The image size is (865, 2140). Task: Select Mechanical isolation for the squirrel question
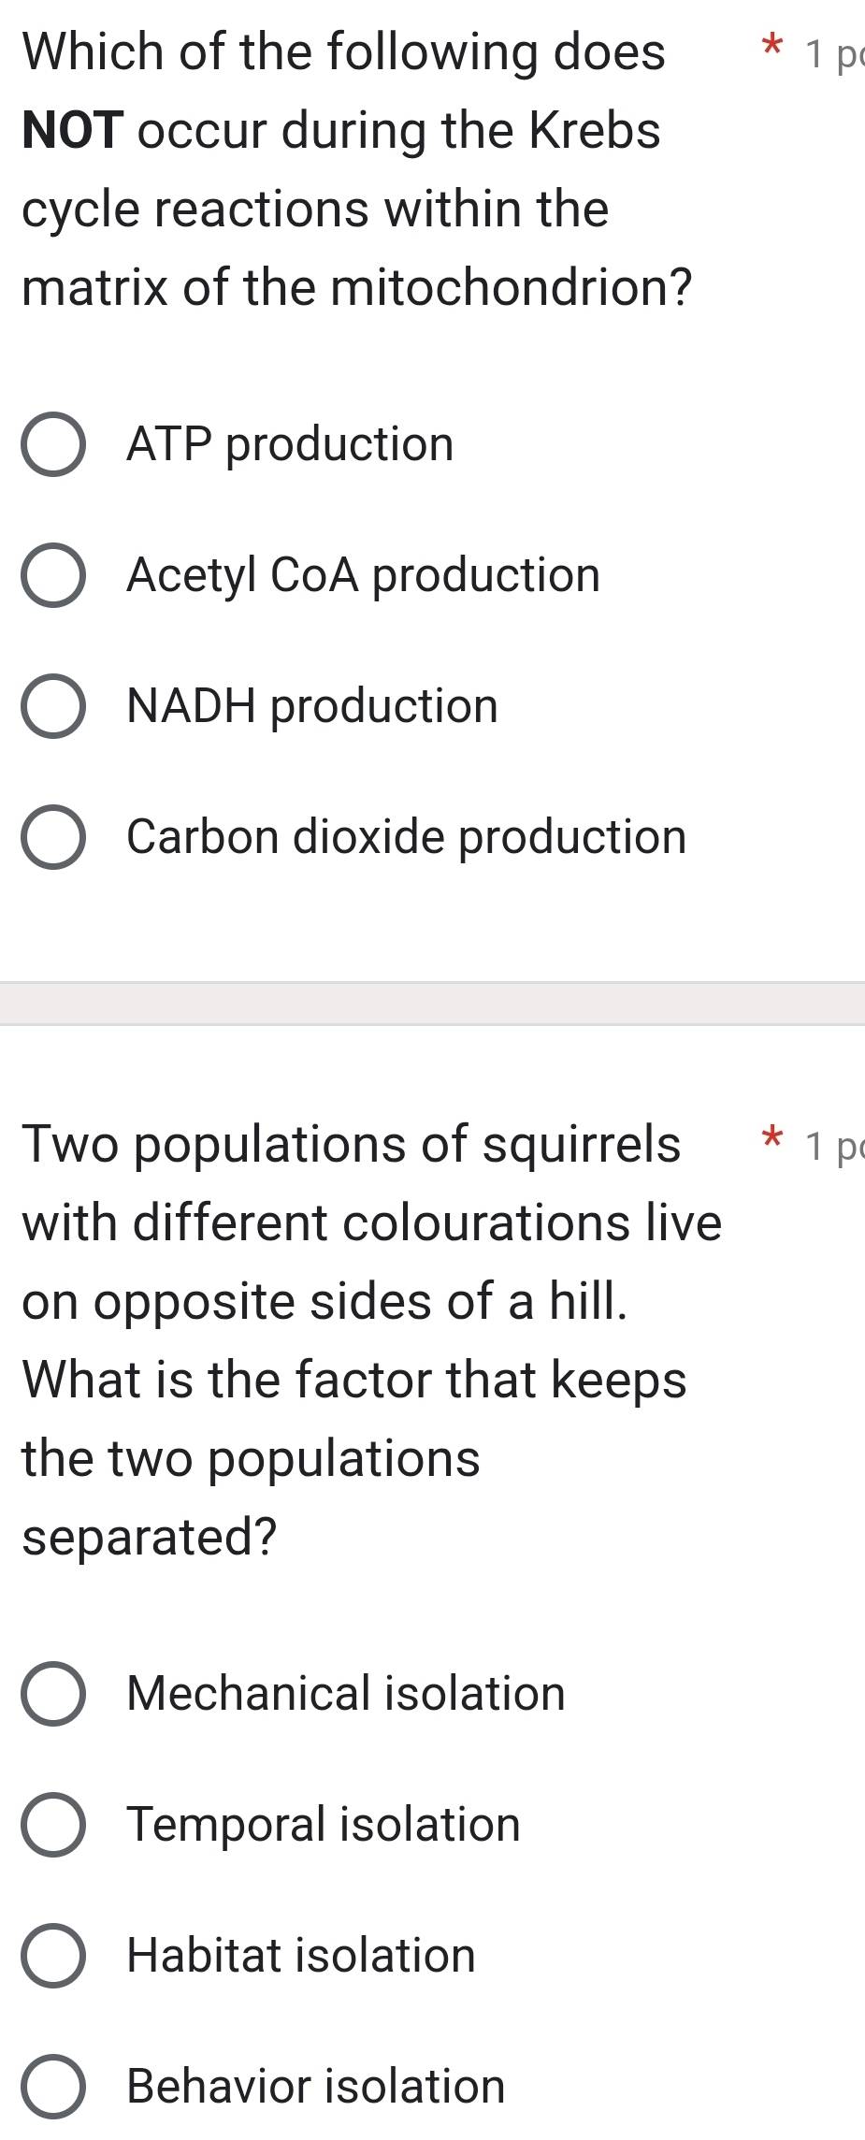point(54,1695)
